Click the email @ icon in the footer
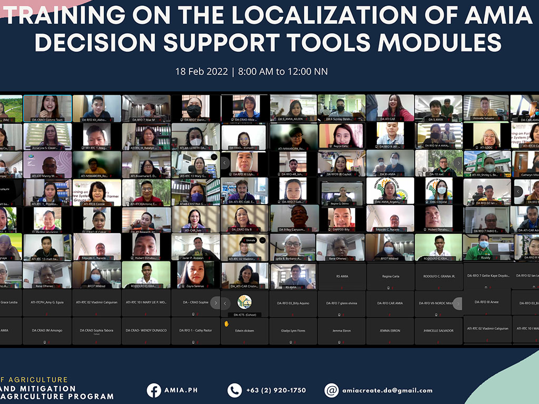 [x=332, y=390]
